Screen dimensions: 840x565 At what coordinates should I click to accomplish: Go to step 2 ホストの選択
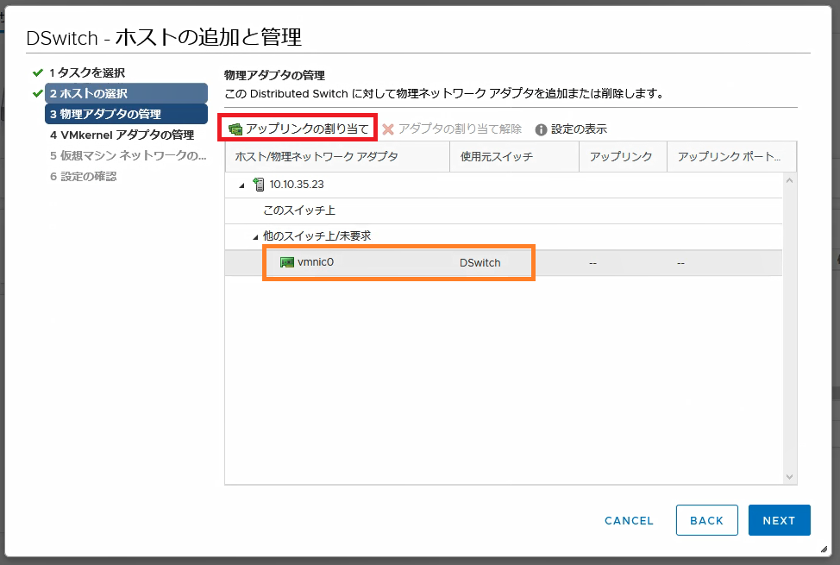[x=126, y=93]
